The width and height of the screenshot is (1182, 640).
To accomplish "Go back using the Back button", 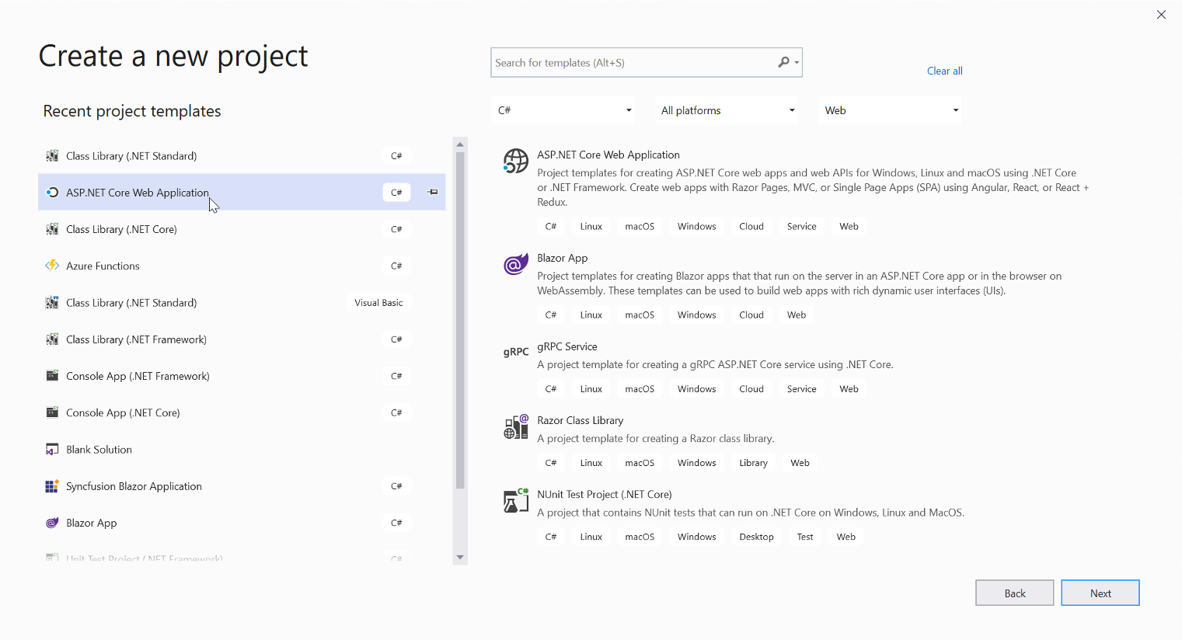I will 1014,593.
